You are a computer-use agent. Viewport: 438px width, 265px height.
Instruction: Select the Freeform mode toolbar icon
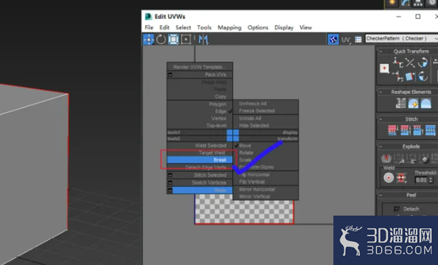pos(186,39)
